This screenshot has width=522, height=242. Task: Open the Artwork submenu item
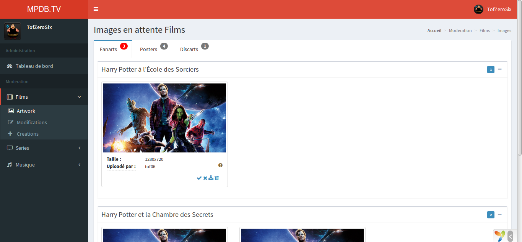[44, 111]
